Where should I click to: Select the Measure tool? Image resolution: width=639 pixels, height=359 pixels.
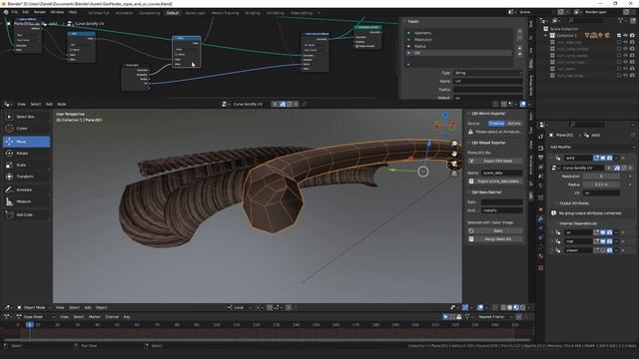(27, 201)
